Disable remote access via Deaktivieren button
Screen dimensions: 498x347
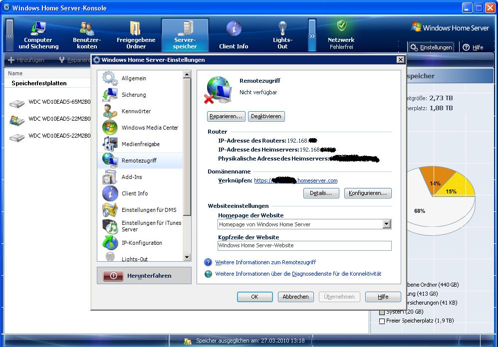266,116
